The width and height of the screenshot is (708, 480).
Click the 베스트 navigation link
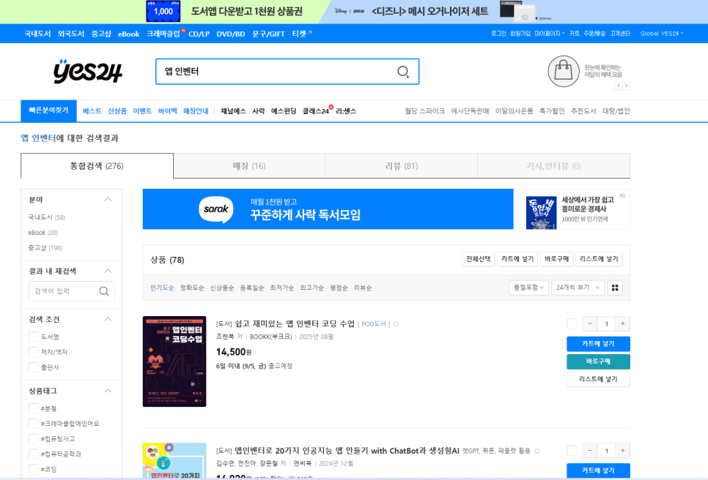tap(92, 111)
